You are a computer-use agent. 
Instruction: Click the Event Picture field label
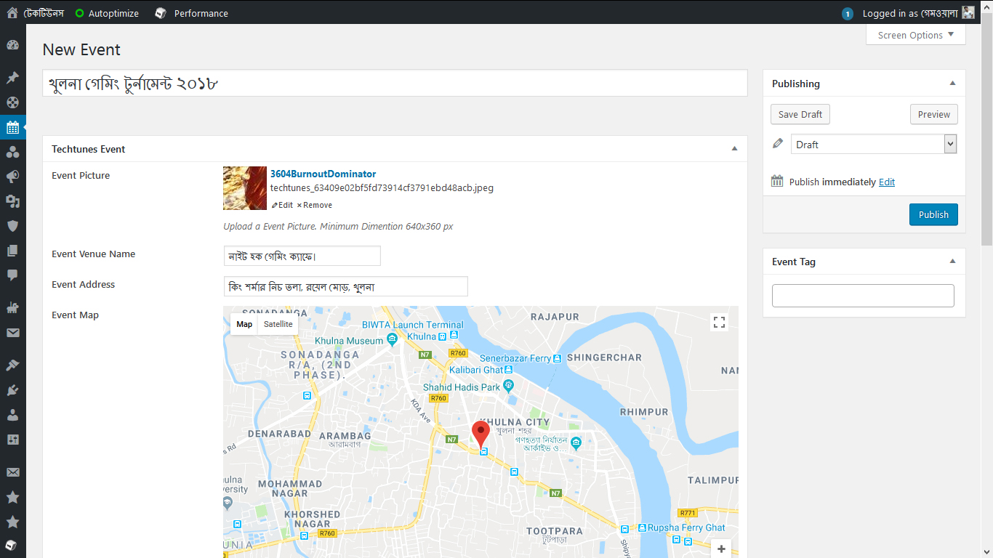coord(81,175)
